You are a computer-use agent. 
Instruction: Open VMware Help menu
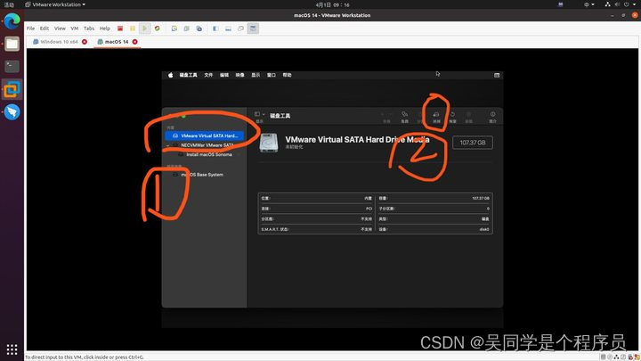pyautogui.click(x=105, y=29)
